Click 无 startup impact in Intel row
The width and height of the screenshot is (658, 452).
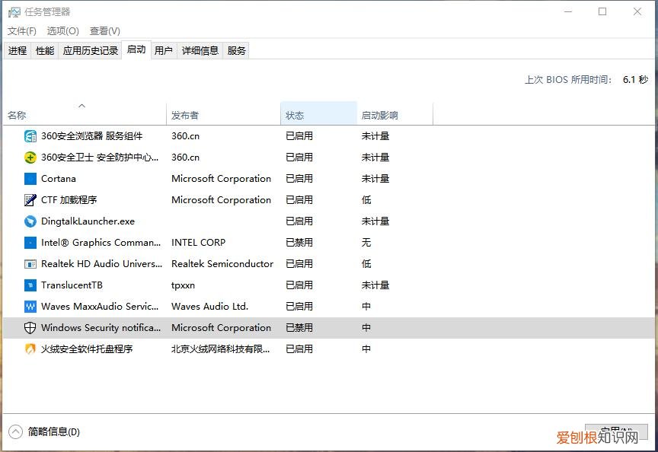tap(366, 242)
